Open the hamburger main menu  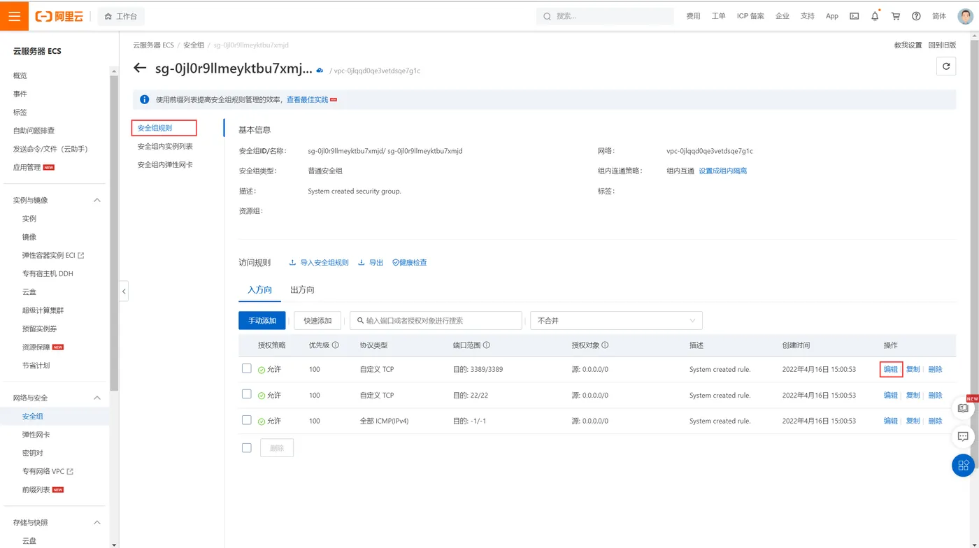coord(14,16)
